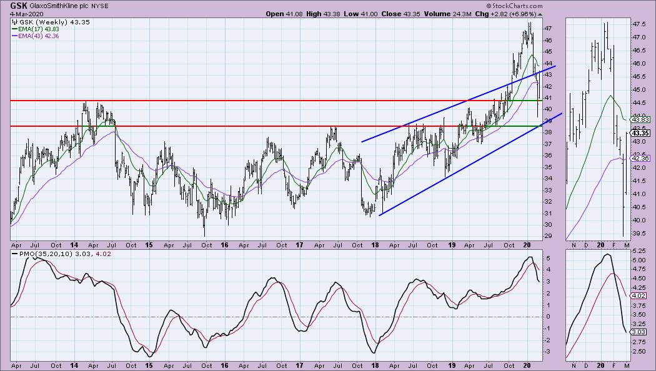The height and width of the screenshot is (371, 656).
Task: Click the GSK ticker symbol heading
Action: pos(19,6)
